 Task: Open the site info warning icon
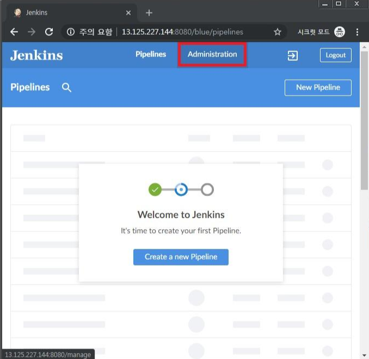(x=71, y=32)
